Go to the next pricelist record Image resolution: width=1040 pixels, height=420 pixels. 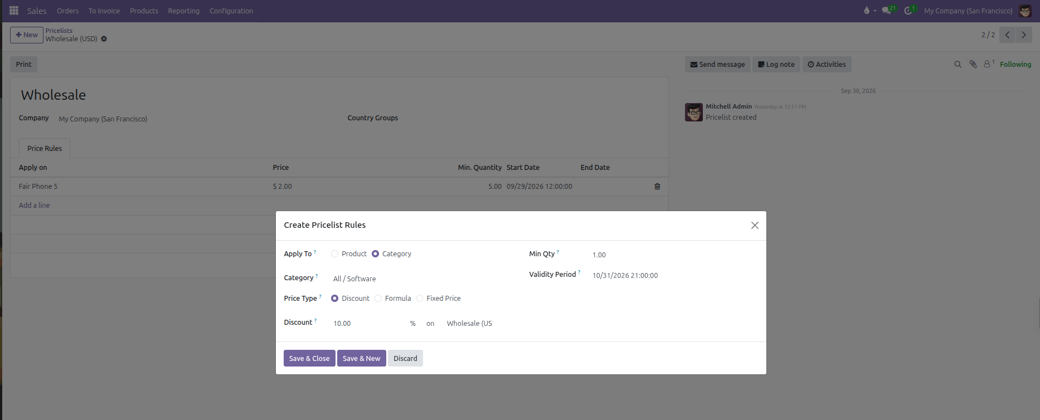1024,35
